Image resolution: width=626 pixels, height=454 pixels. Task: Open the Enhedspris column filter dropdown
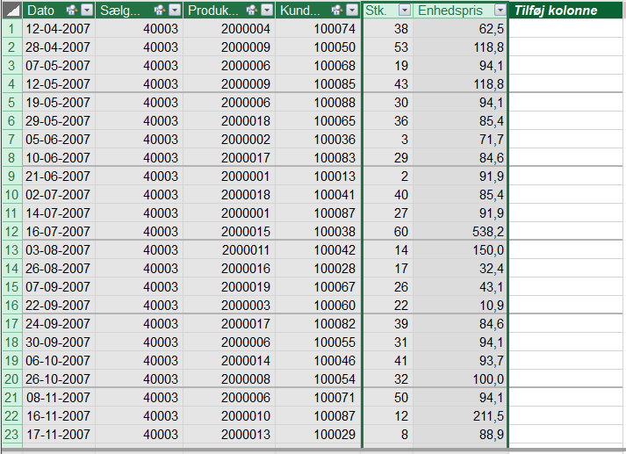point(500,11)
